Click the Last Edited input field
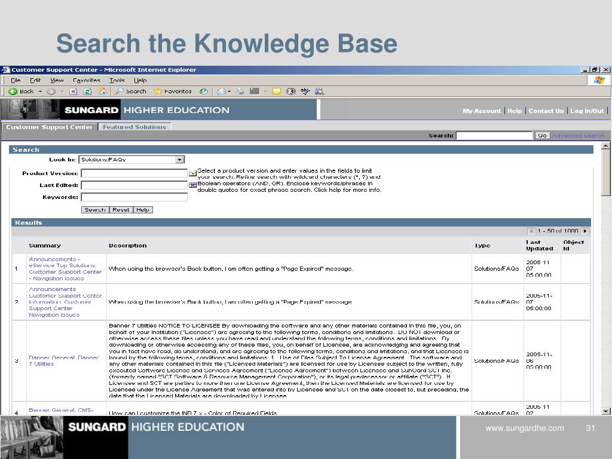Viewport: 612px width, 459px height. click(134, 185)
